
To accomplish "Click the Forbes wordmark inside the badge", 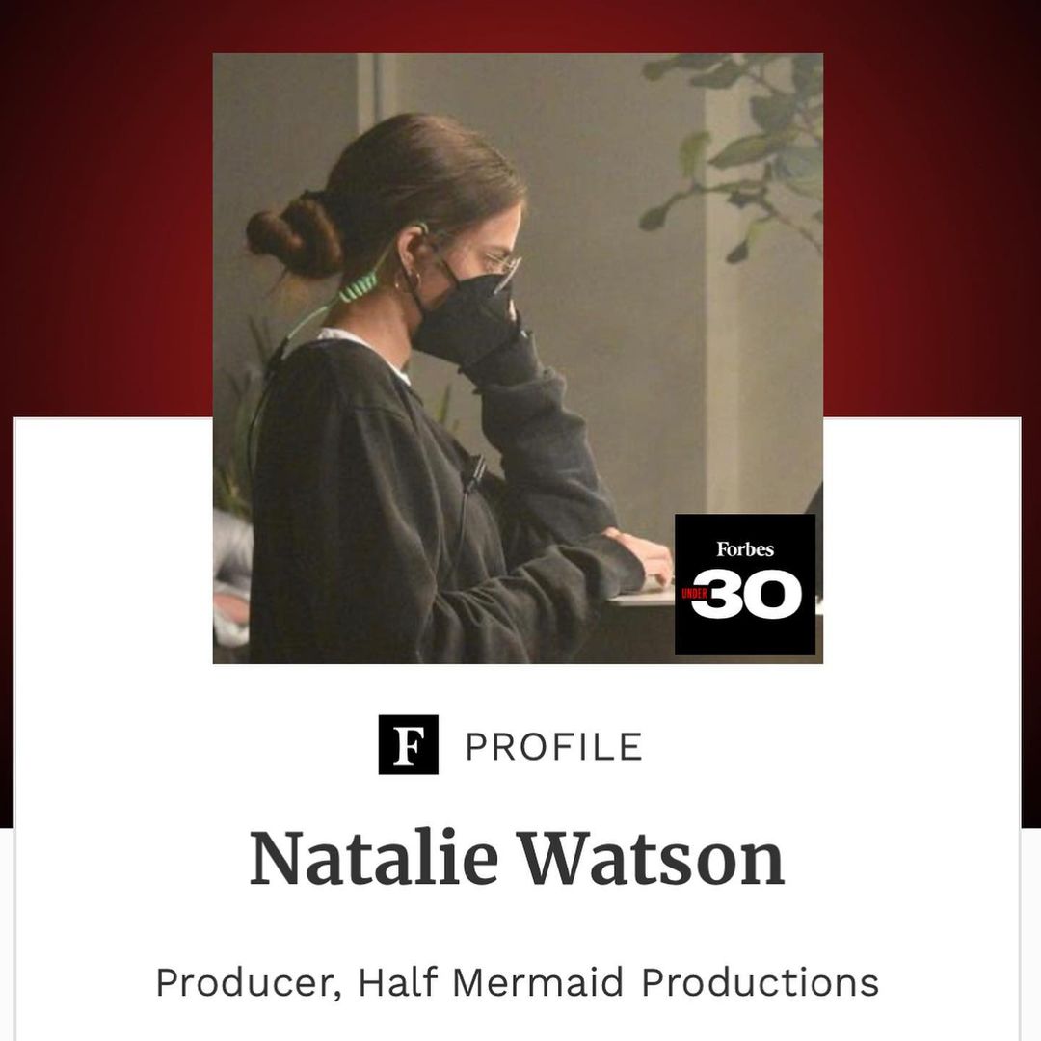I will pyautogui.click(x=745, y=549).
